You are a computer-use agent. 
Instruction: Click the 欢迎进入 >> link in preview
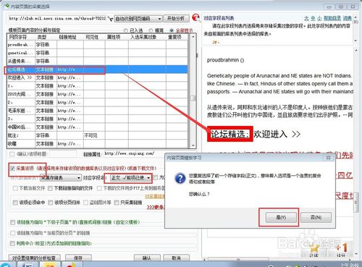pyautogui.click(x=277, y=134)
